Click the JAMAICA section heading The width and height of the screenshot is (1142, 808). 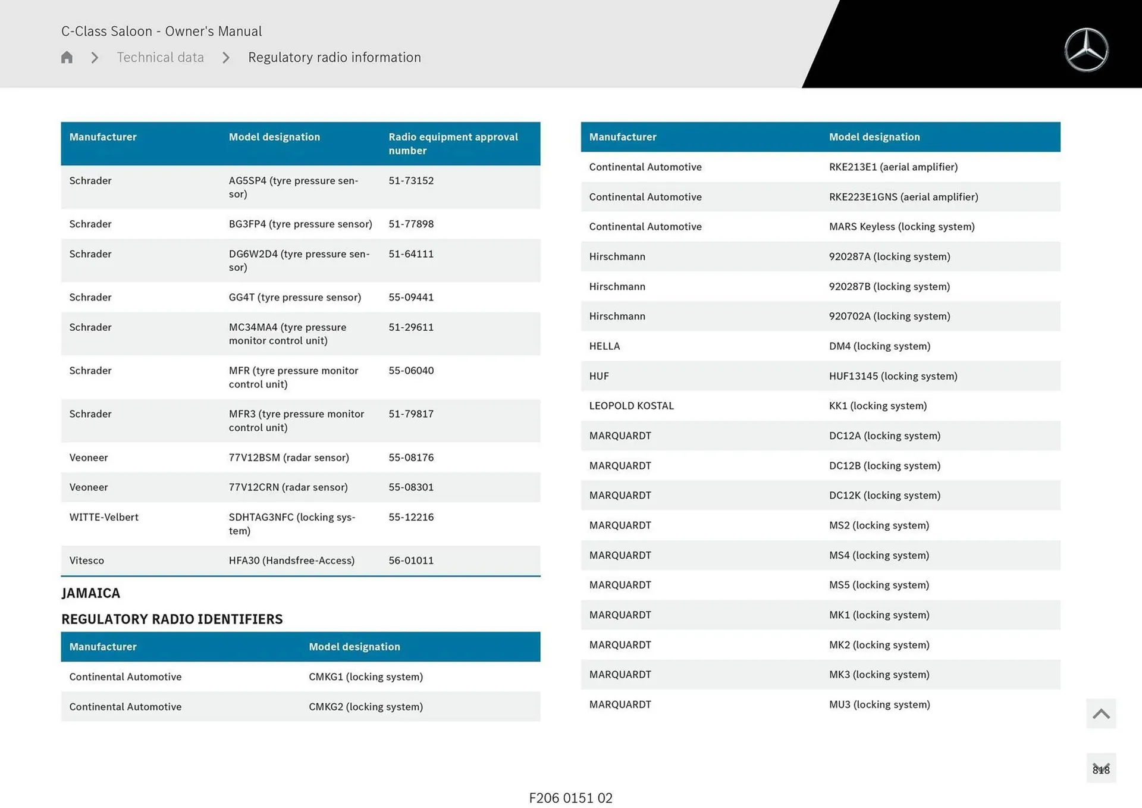click(91, 593)
